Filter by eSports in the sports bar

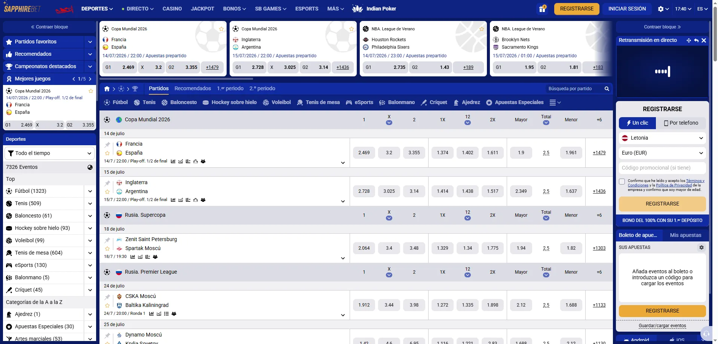pyautogui.click(x=359, y=102)
